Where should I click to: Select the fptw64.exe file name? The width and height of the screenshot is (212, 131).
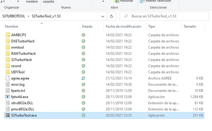click(19, 97)
